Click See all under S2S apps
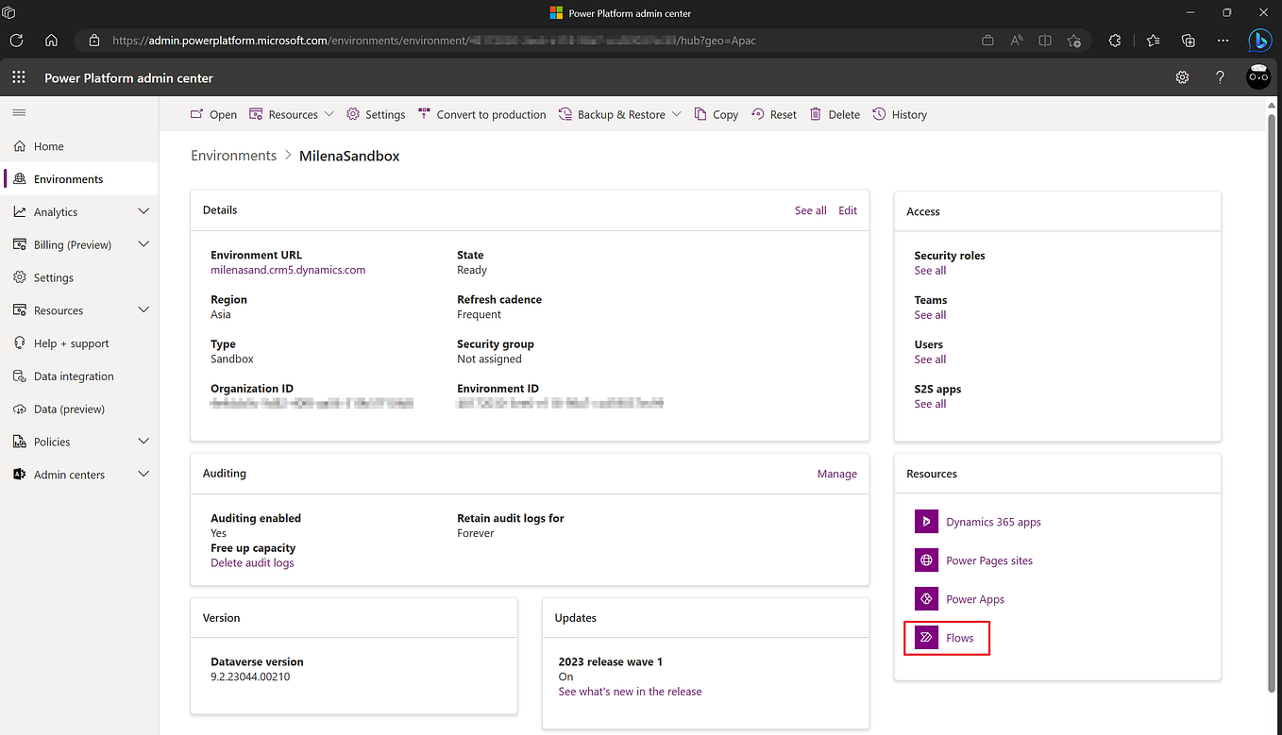1282x735 pixels. coord(930,404)
